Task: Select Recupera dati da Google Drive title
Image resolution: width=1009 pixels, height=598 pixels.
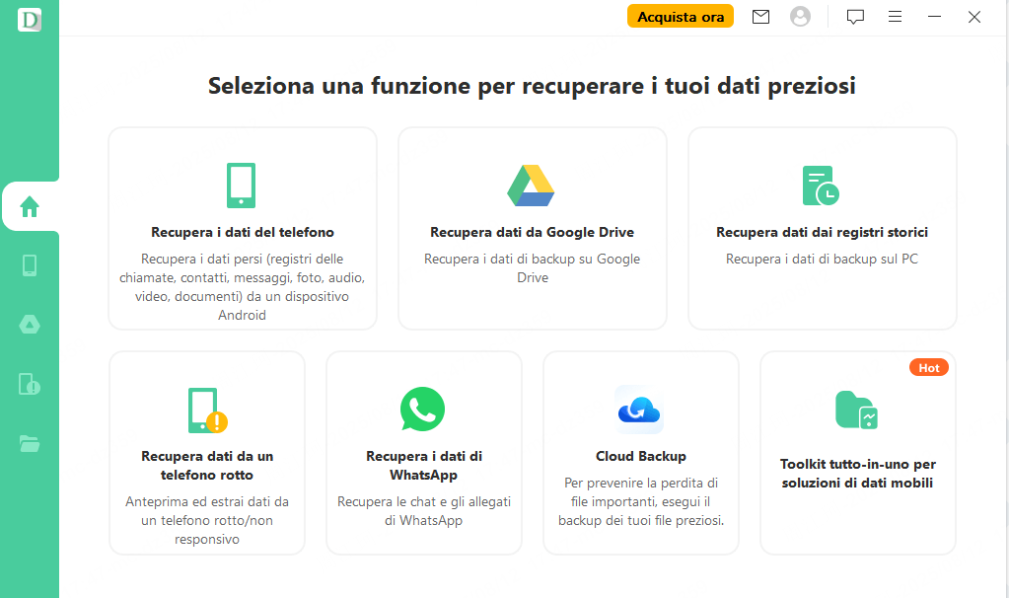Action: click(x=533, y=232)
